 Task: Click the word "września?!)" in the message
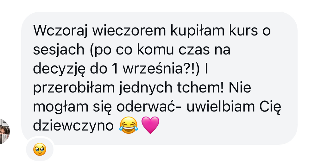click(x=161, y=68)
